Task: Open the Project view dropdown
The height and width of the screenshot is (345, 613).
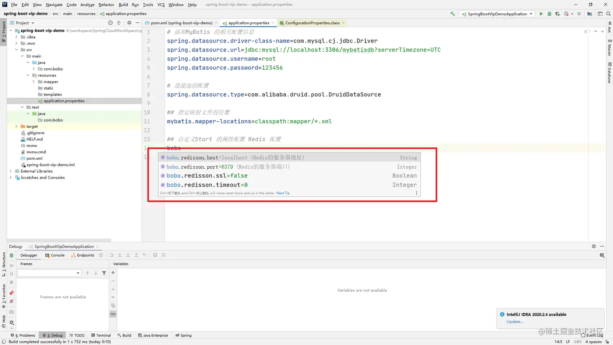Action: point(25,23)
